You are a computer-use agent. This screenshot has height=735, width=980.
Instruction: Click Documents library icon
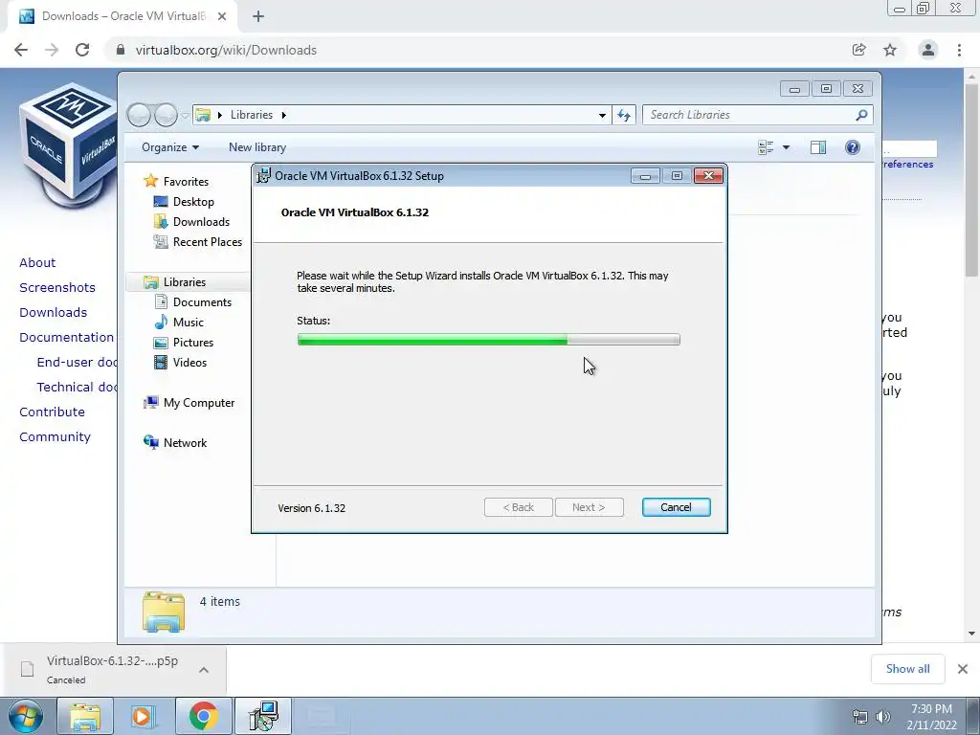click(x=161, y=301)
